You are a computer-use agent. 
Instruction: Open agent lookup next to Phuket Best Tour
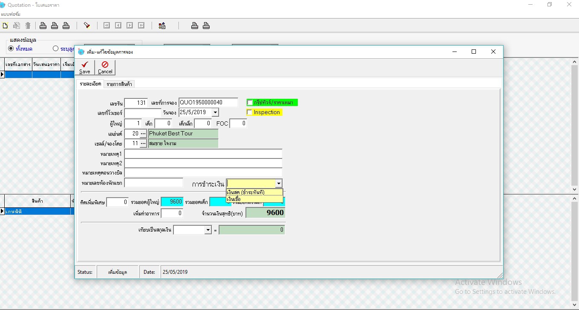tap(143, 134)
